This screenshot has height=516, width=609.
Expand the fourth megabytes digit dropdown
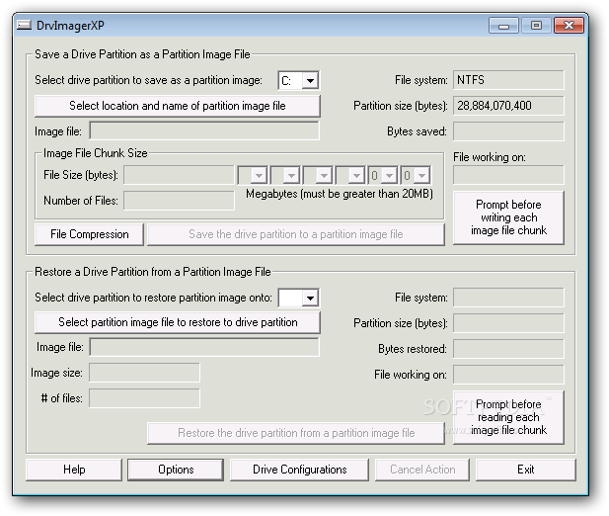click(x=356, y=175)
